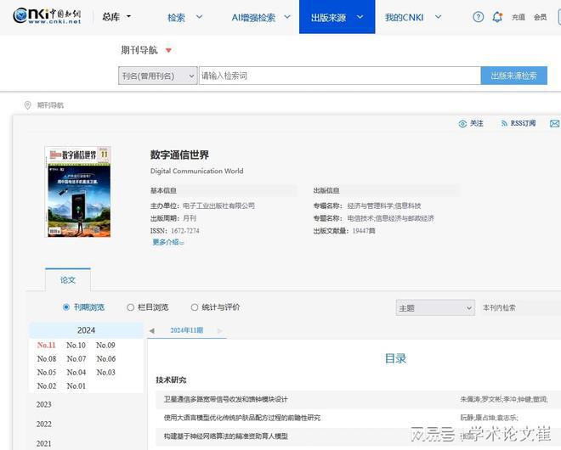561x450 pixels.
Task: Click the 会员 link
Action: click(x=541, y=17)
